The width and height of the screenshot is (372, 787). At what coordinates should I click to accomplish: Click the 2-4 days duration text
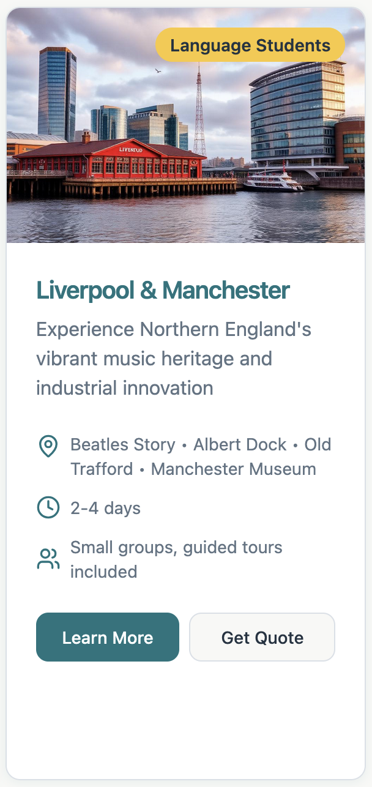point(105,508)
